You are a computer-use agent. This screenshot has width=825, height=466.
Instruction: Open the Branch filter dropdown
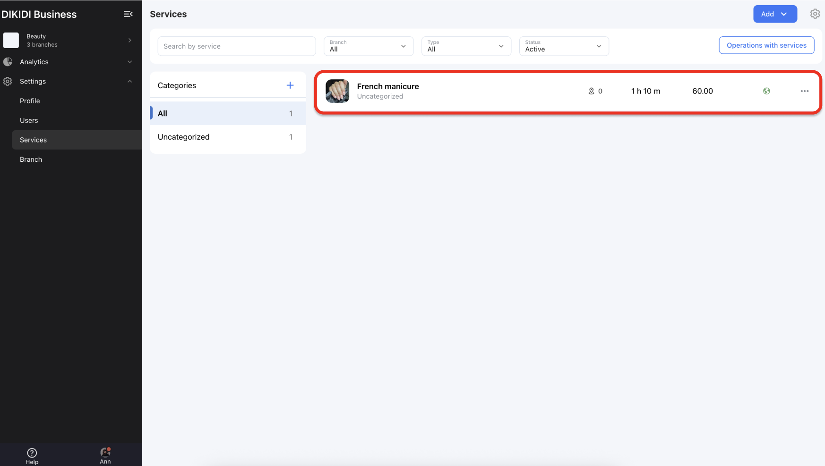(x=368, y=46)
